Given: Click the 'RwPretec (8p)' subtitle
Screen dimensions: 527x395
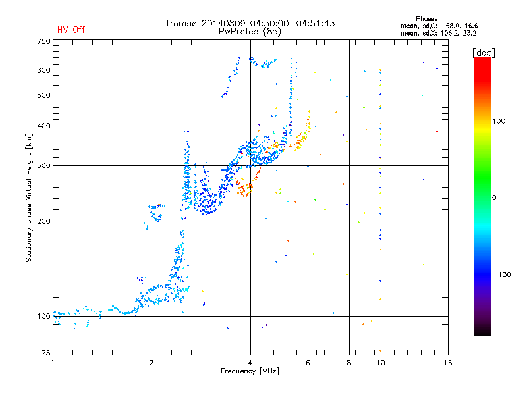Looking at the screenshot, I should [x=250, y=32].
